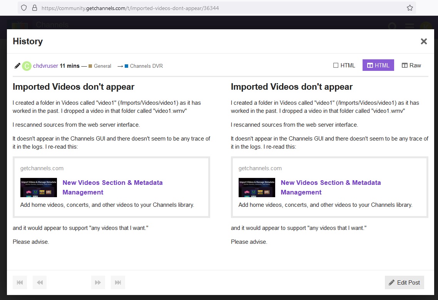The width and height of the screenshot is (438, 300).
Task: Click the shield tracking protection icon
Action: click(x=24, y=8)
